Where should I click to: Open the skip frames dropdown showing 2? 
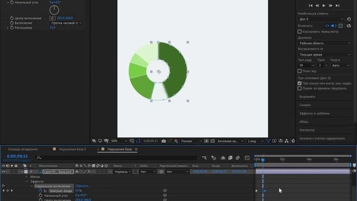[323, 65]
